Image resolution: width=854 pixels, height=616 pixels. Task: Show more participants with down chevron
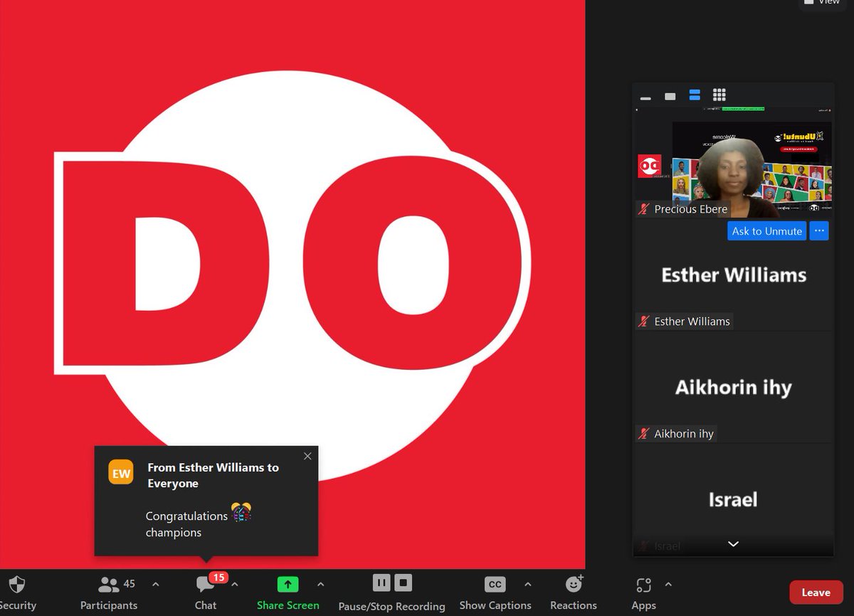pyautogui.click(x=733, y=544)
